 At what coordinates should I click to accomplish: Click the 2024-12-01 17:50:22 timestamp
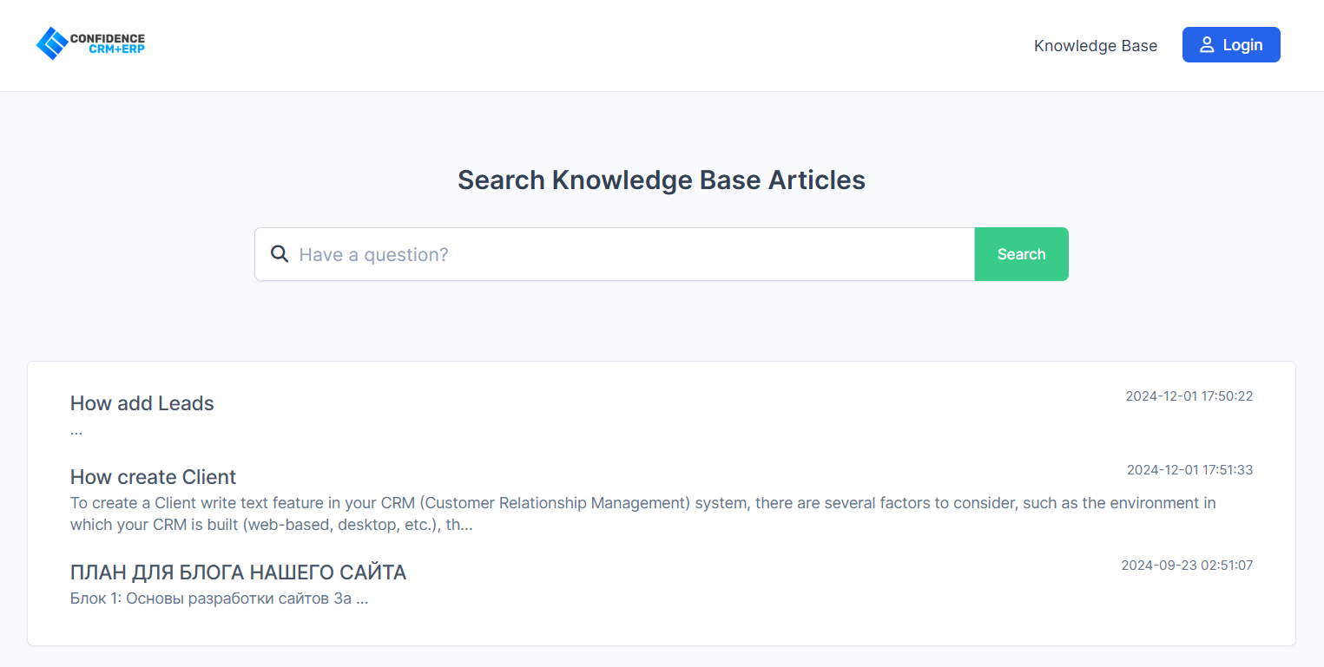(1189, 396)
